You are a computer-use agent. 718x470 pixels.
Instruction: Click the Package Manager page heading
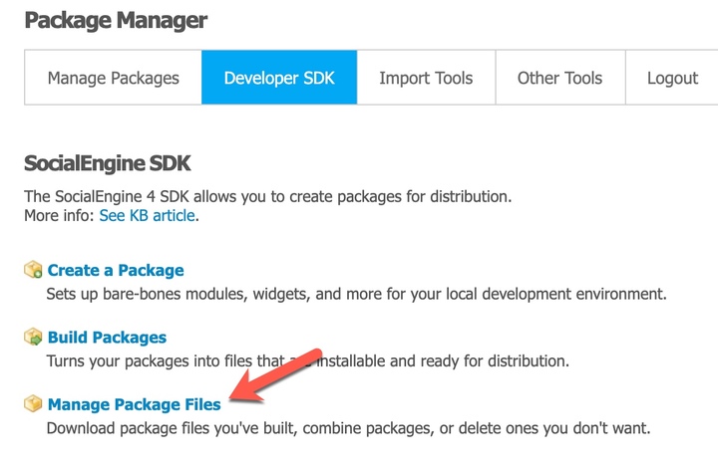[x=116, y=21]
